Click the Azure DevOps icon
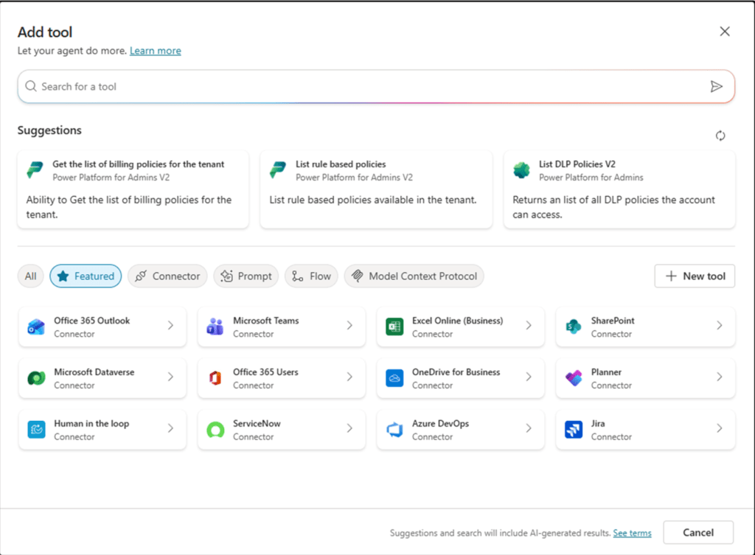This screenshot has width=755, height=555. [394, 430]
